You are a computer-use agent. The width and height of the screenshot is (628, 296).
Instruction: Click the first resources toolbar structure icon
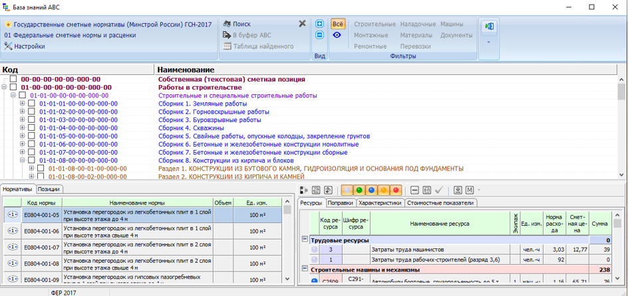click(x=304, y=190)
